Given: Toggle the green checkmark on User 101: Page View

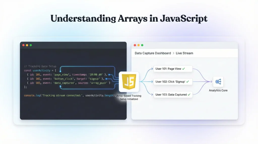Looking at the screenshot, I should pyautogui.click(x=184, y=69).
